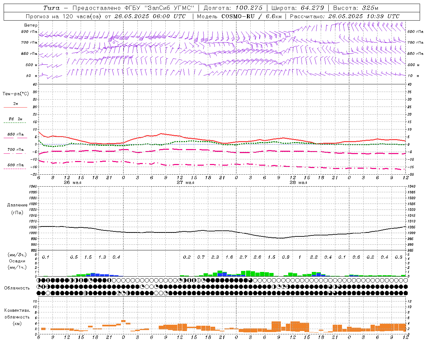The width and height of the screenshot is (425, 340).
Task: Click the "850 гПа" temperature legend entry
Action: [15, 134]
